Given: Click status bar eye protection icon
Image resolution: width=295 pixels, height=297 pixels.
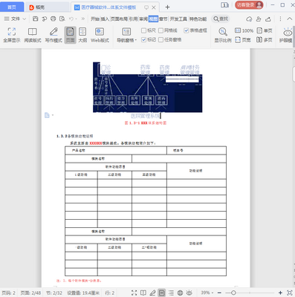Looking at the screenshot, I should click(189, 293).
